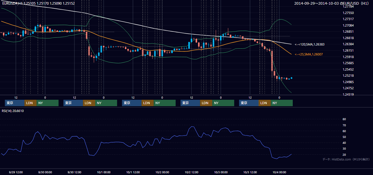Select the 9/30 00:00 date label
373x175 pixels.
[x=45, y=172]
